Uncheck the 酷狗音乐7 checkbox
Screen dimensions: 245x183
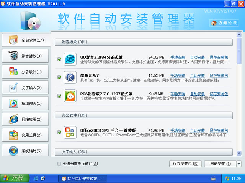tap(59, 77)
